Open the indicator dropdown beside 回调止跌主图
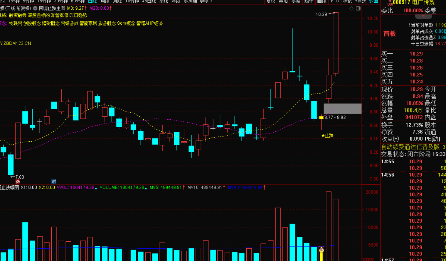 [x=35, y=9]
